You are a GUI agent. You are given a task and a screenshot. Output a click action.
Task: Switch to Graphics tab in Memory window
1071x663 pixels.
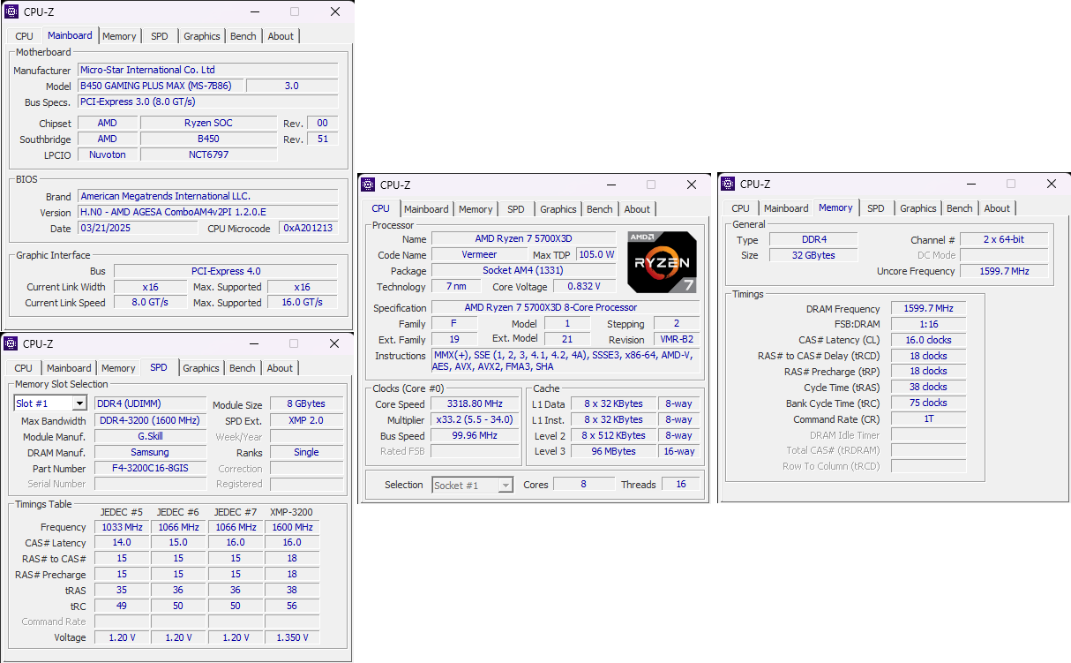pyautogui.click(x=918, y=208)
